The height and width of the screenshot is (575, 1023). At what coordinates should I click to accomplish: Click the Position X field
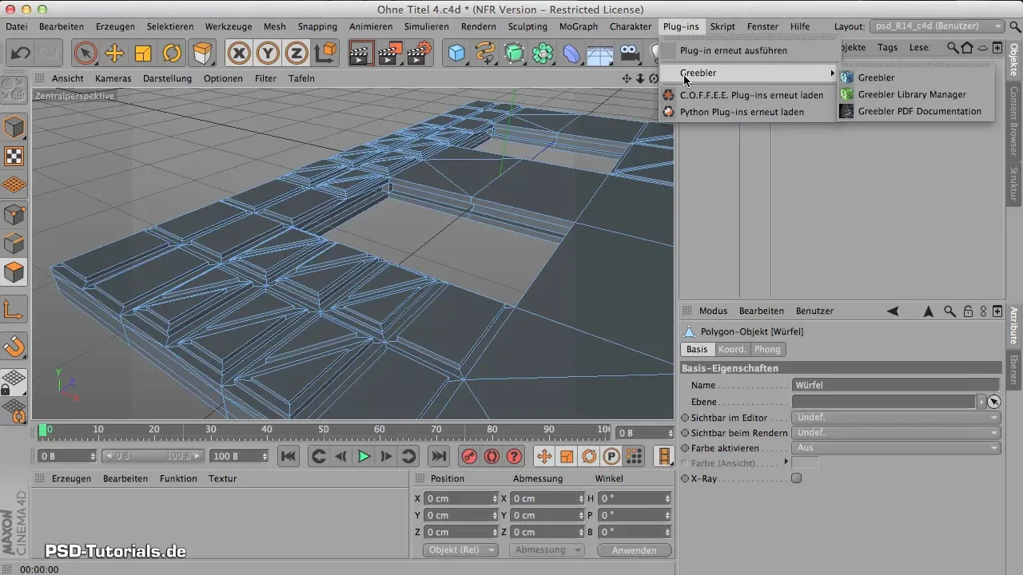[x=461, y=498]
